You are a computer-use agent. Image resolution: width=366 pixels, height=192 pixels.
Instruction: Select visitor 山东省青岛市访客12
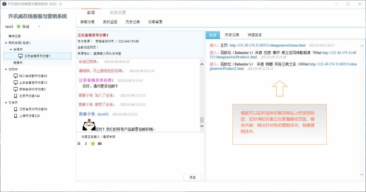pos(33,83)
